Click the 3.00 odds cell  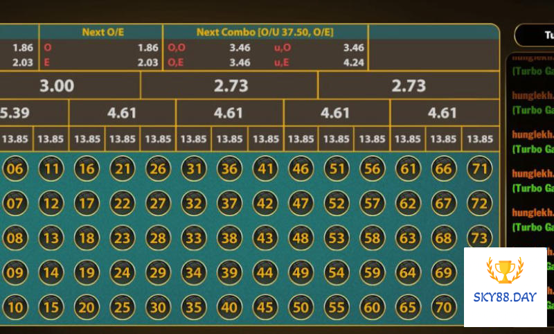(57, 86)
